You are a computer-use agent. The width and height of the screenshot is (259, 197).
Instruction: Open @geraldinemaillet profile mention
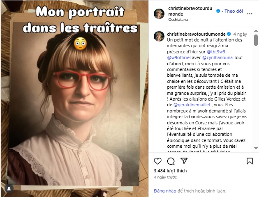(x=192, y=105)
